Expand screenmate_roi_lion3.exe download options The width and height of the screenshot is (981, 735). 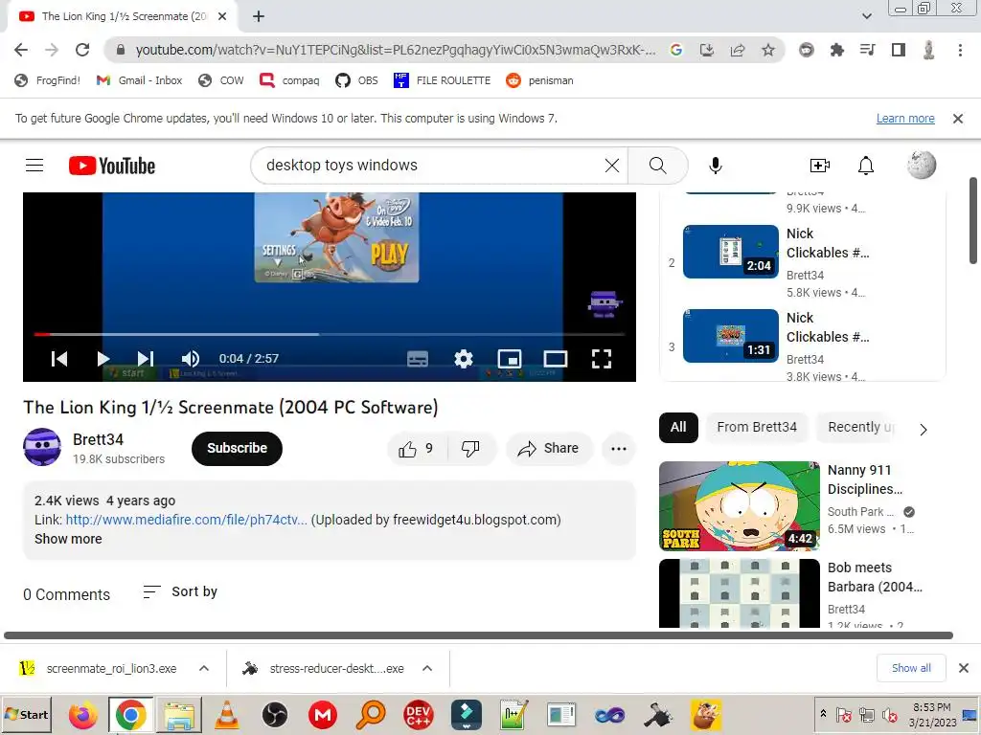pos(204,669)
